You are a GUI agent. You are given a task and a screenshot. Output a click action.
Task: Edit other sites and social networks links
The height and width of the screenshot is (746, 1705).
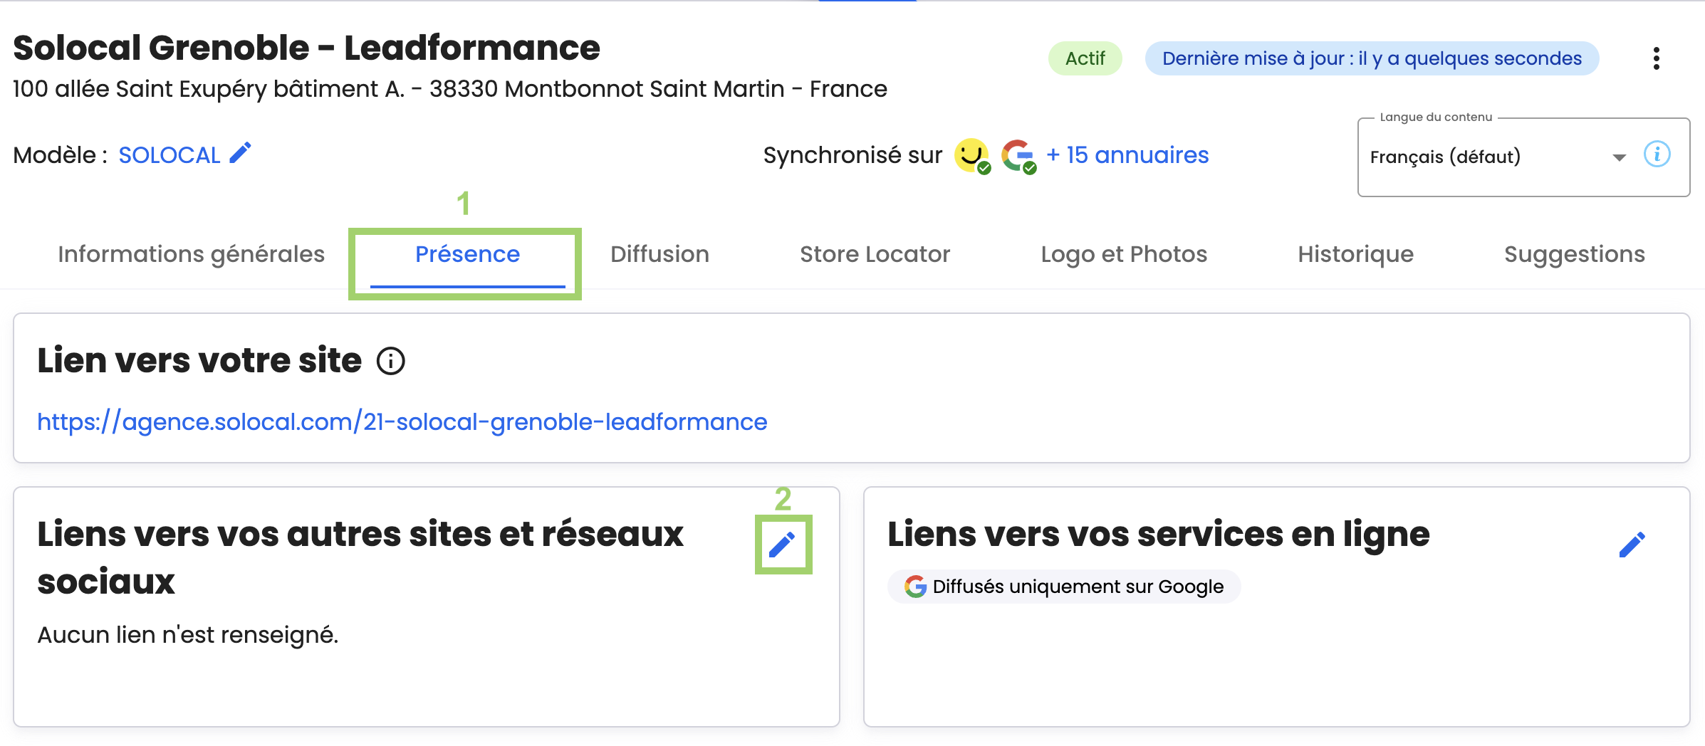pos(782,545)
